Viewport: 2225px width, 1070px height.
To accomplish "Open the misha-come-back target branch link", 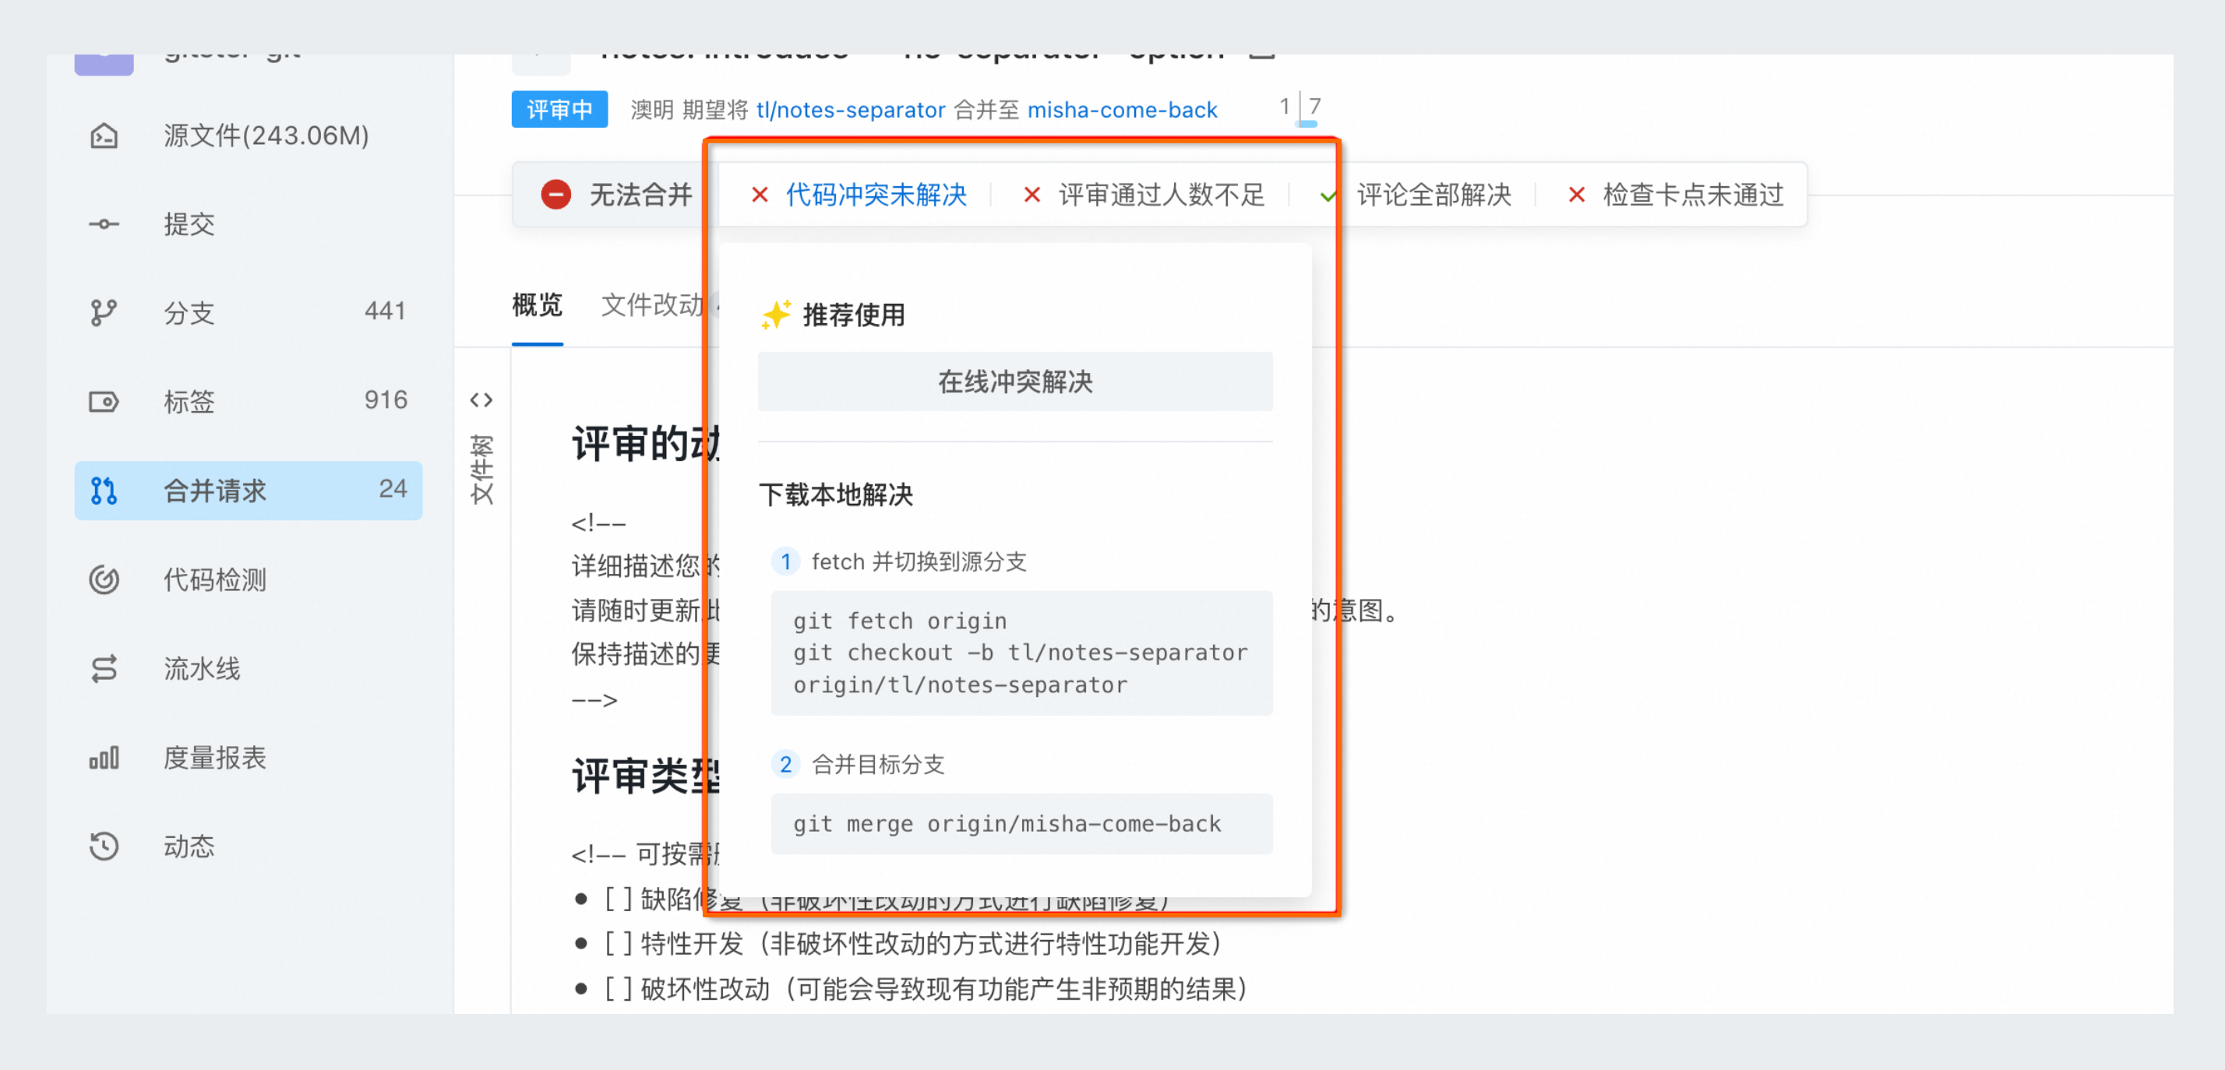I will click(x=1122, y=110).
